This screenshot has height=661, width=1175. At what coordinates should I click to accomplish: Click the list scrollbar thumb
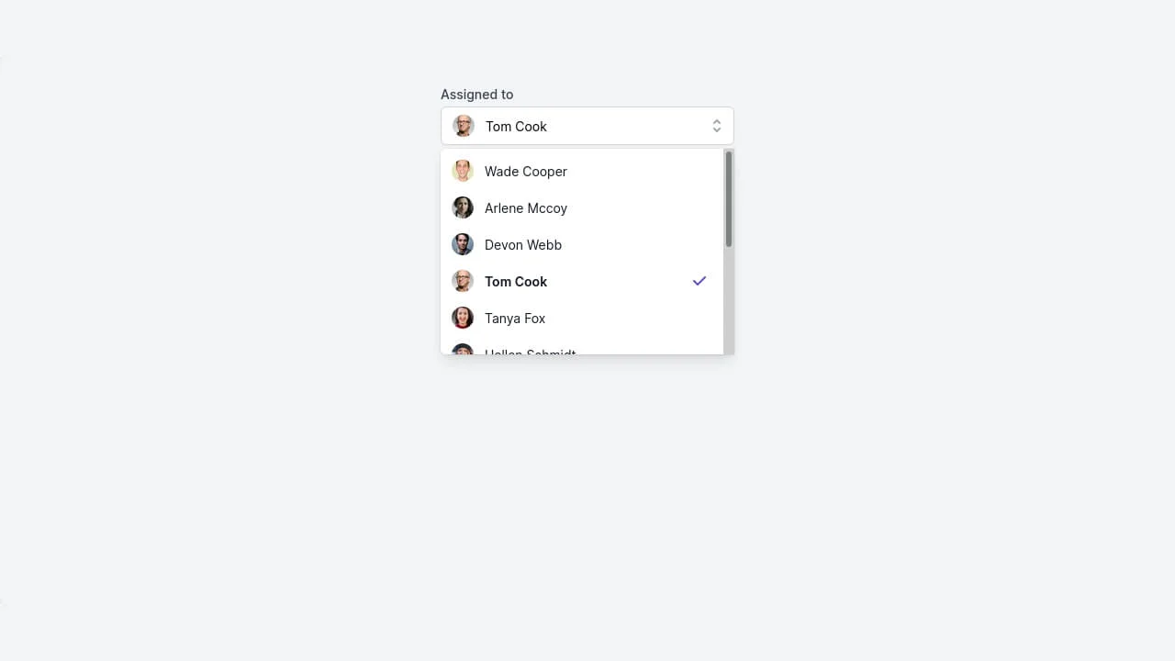click(728, 196)
